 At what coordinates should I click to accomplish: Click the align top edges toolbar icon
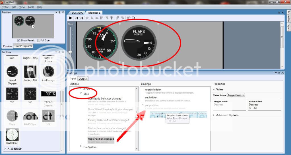coord(87,18)
